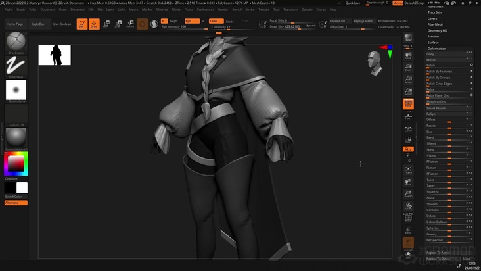Collapse the Deformation subpalette
Viewport: 481px width, 271px height.
pos(436,49)
